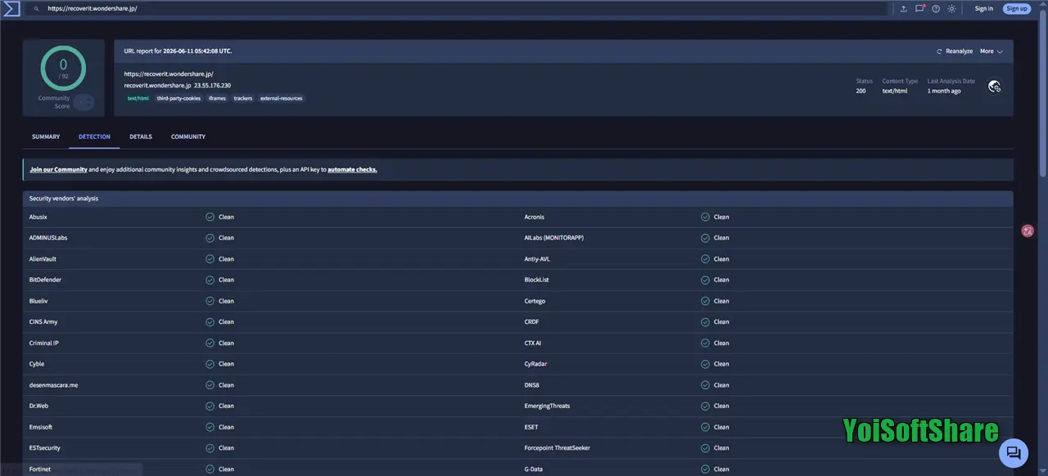The height and width of the screenshot is (476, 1048).
Task: Follow the Join our Community link
Action: click(x=58, y=169)
